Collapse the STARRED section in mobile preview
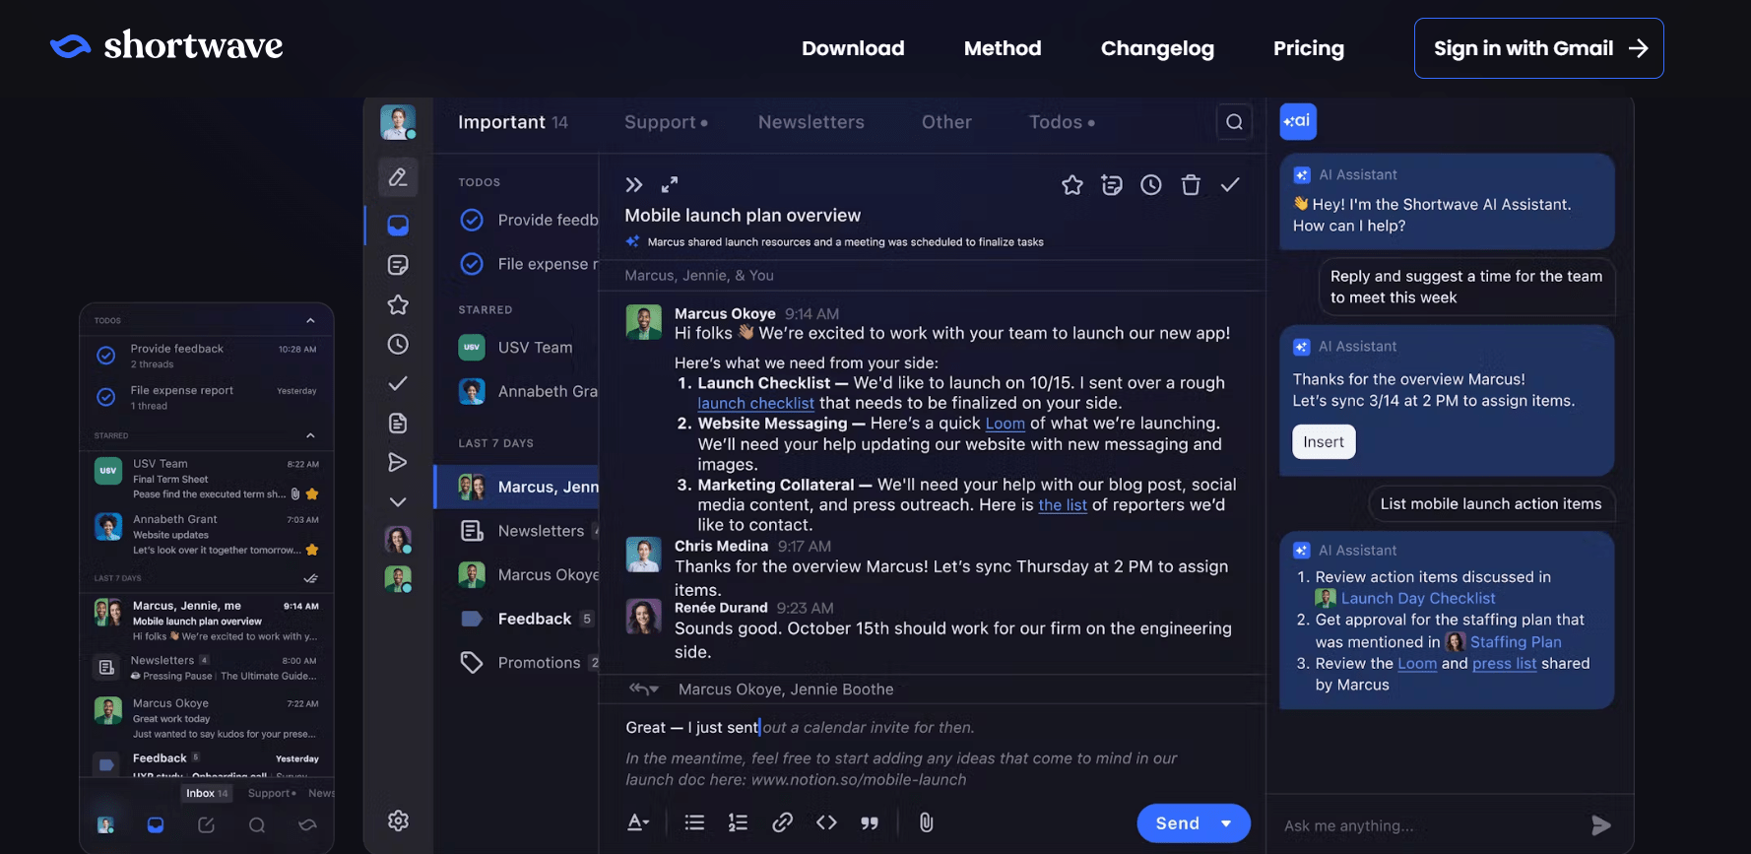 point(310,435)
